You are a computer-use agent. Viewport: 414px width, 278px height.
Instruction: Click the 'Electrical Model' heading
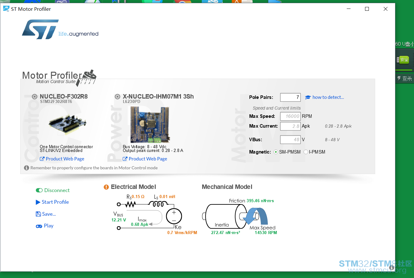133,187
